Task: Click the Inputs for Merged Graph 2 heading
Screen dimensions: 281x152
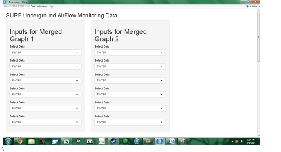Action: (120, 36)
